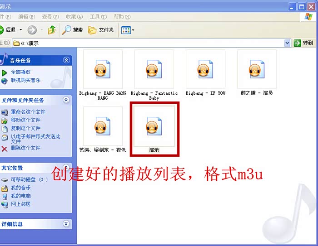The image size is (318, 246).
Task: Click the e-mail envelope icon
Action: coord(5,137)
